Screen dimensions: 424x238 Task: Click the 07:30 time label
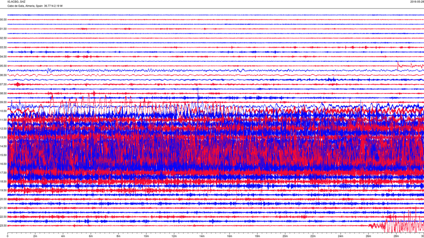[x=3, y=85]
